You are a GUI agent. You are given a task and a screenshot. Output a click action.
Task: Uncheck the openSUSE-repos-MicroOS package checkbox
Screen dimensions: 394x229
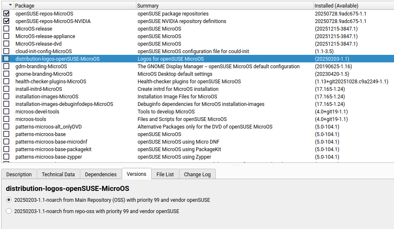click(x=6, y=14)
